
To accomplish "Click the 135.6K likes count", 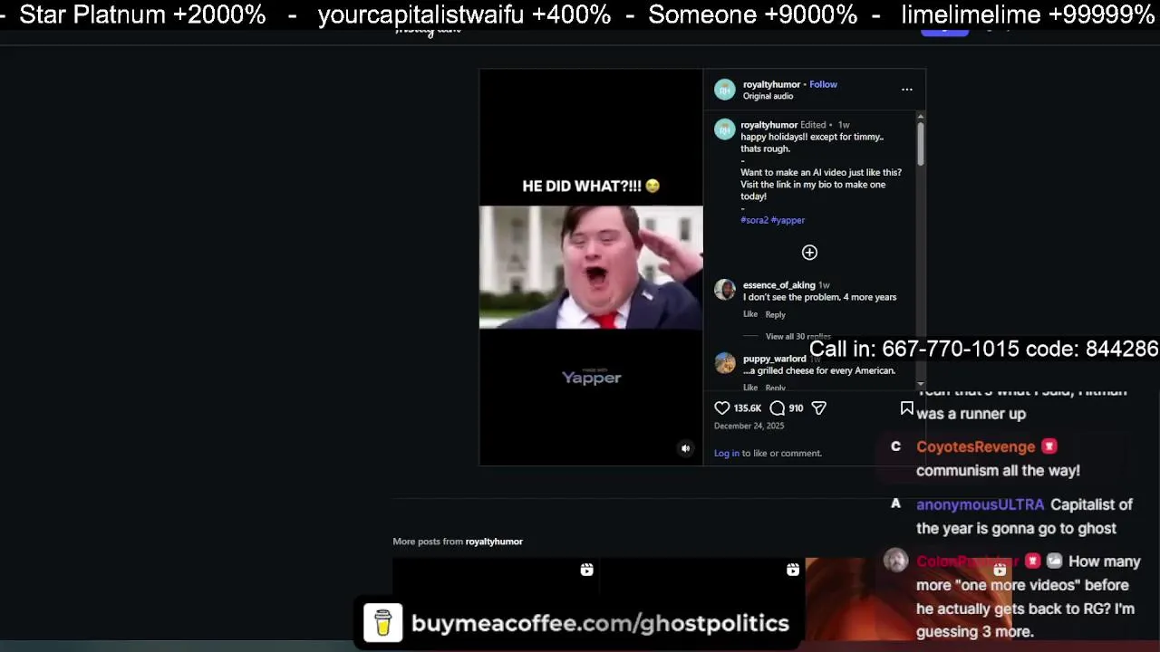I will point(747,408).
